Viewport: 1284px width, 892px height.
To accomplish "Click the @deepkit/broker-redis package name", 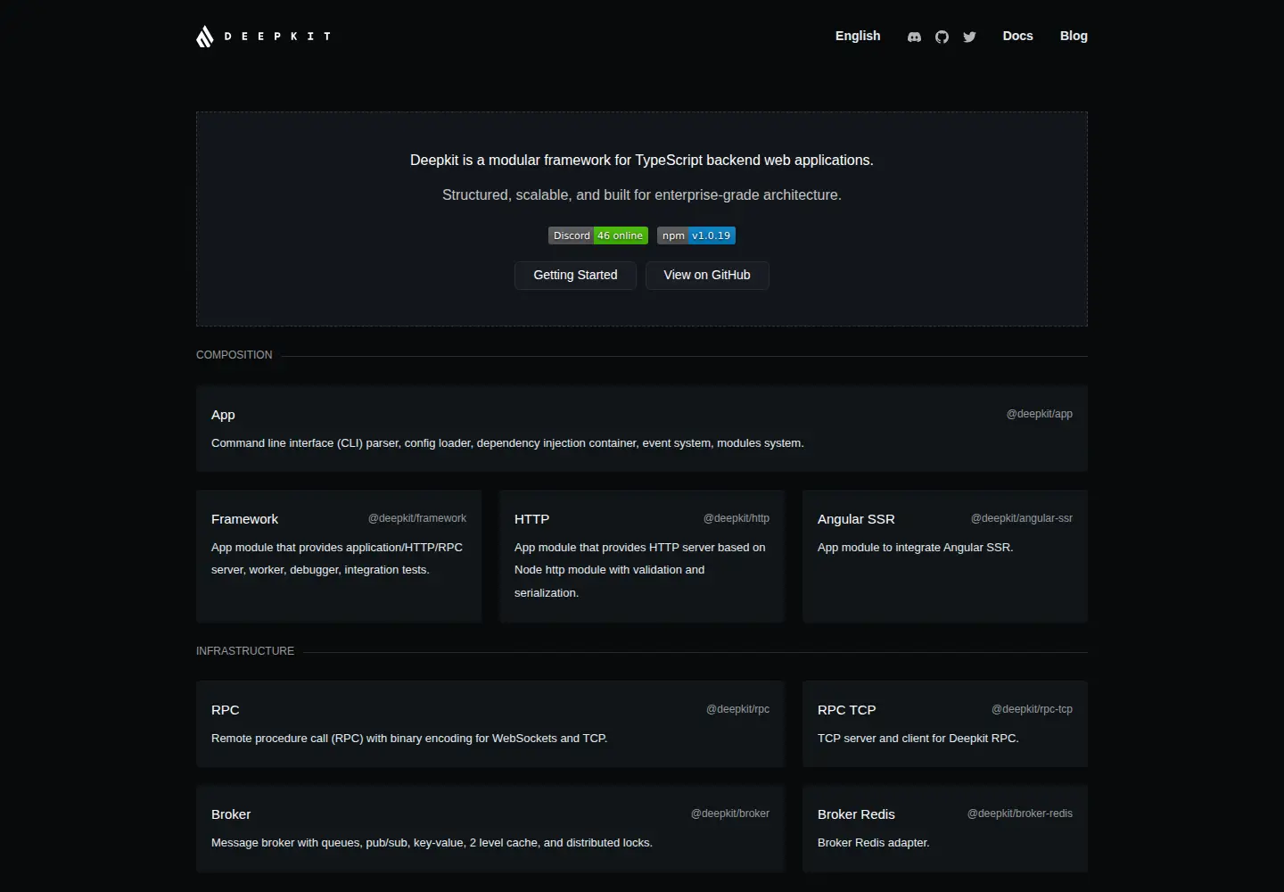I will [x=1020, y=814].
